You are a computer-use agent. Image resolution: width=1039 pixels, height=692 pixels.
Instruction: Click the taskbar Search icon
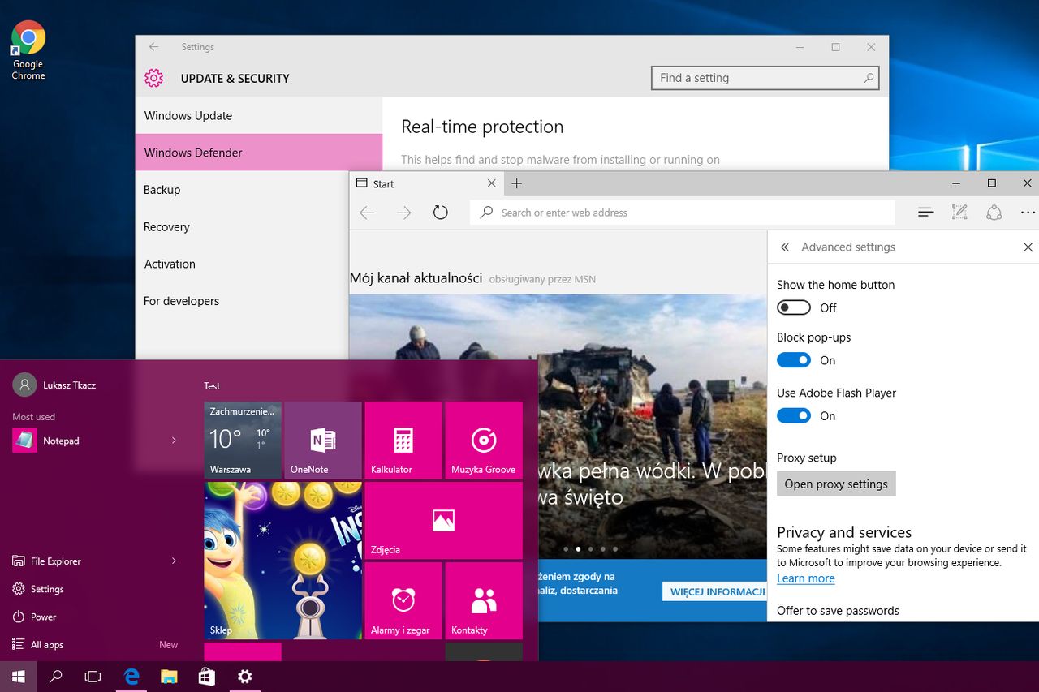[x=56, y=677]
